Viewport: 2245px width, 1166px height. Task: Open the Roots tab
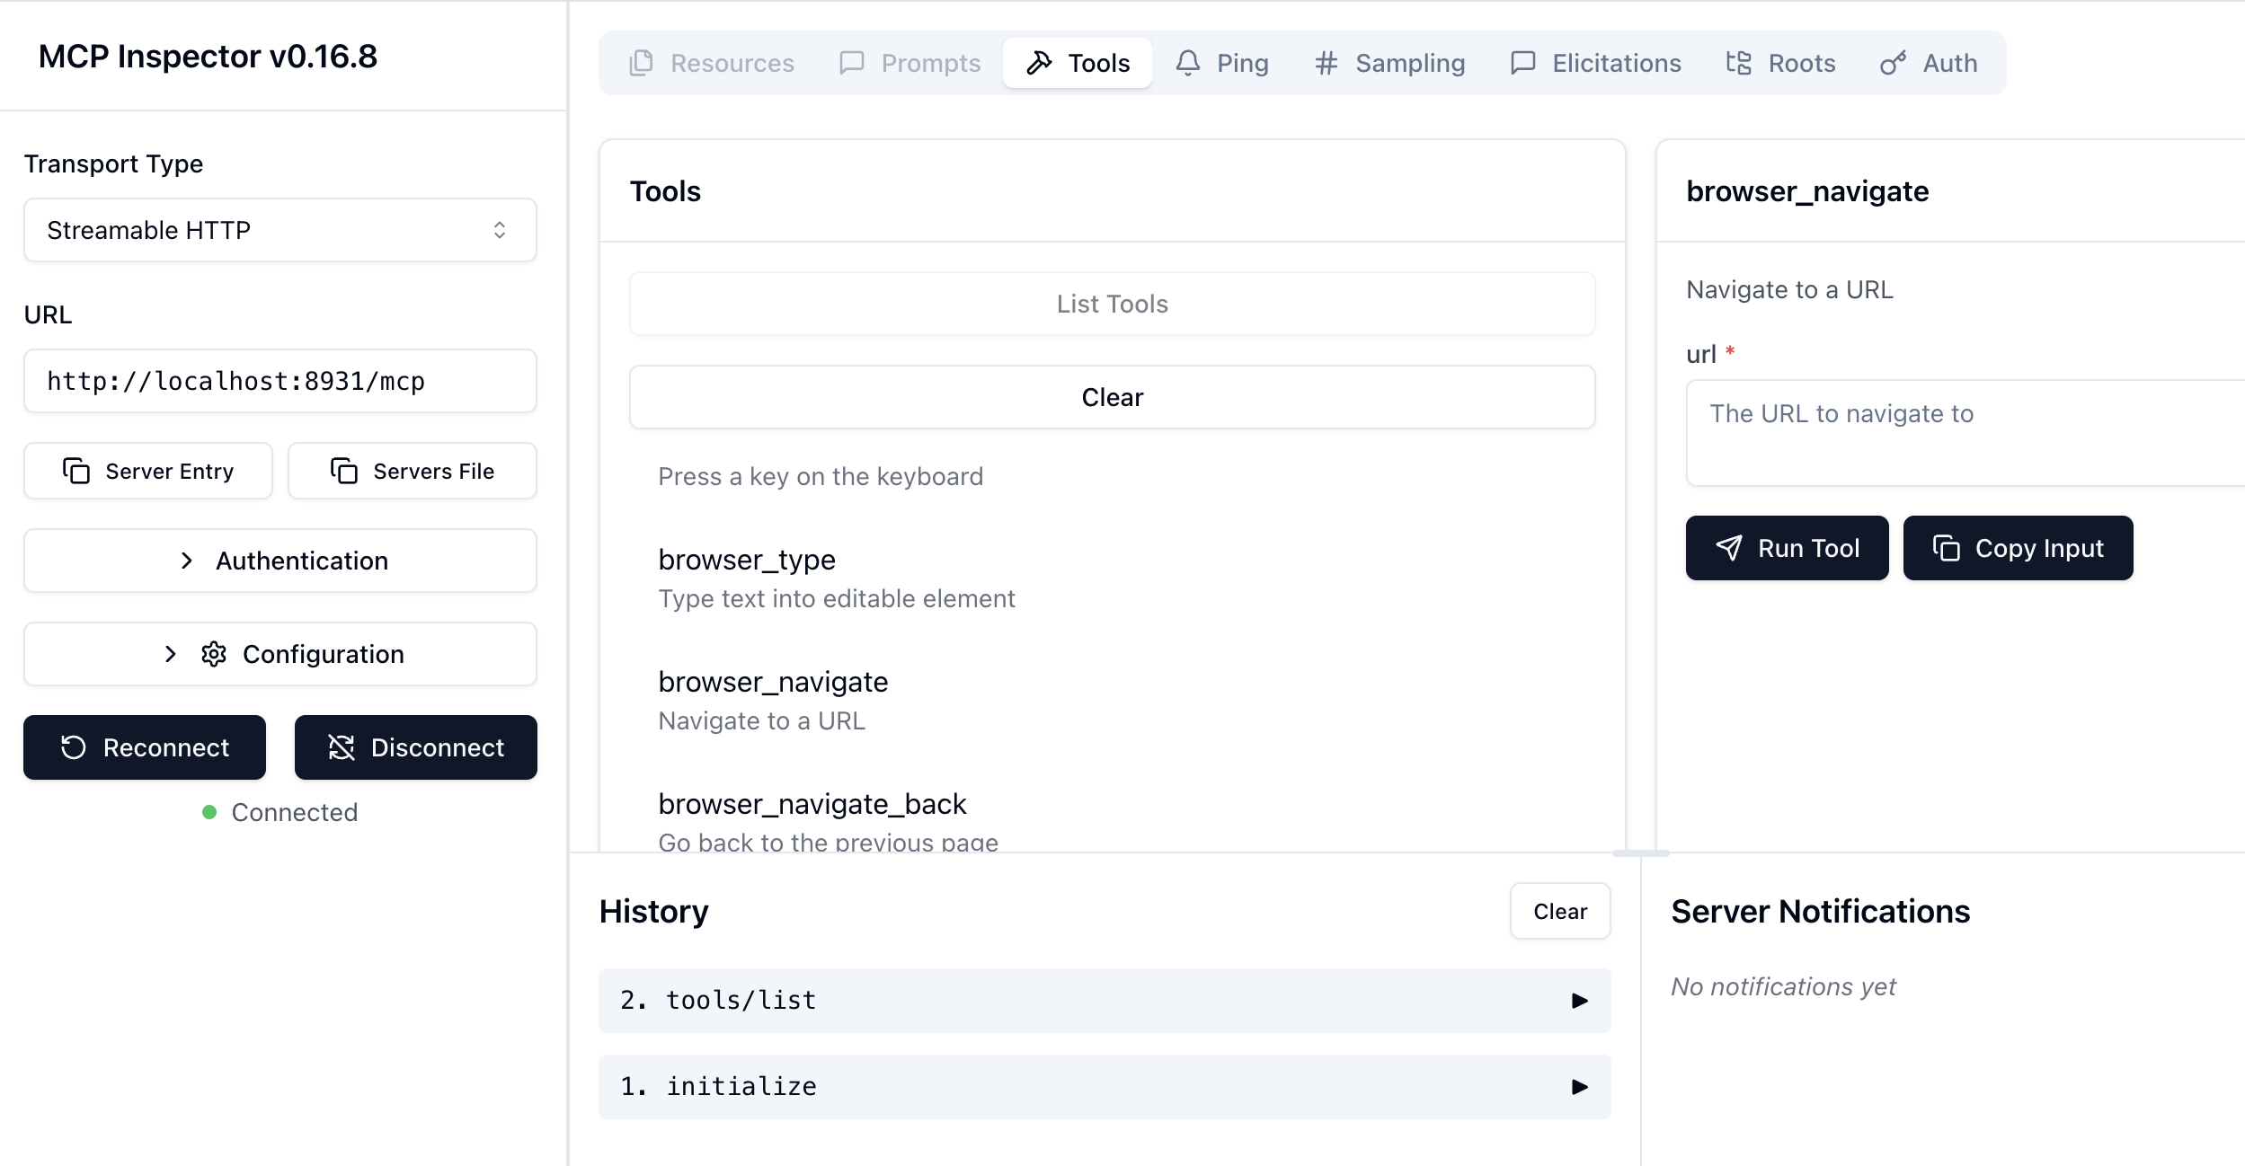1781,63
